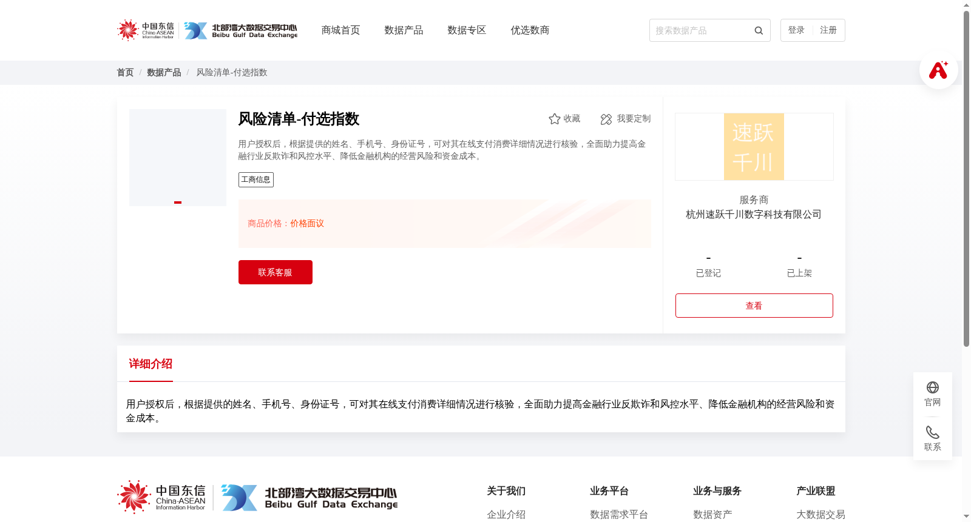
Task: Click the 我要定制 text link
Action: coord(634,119)
